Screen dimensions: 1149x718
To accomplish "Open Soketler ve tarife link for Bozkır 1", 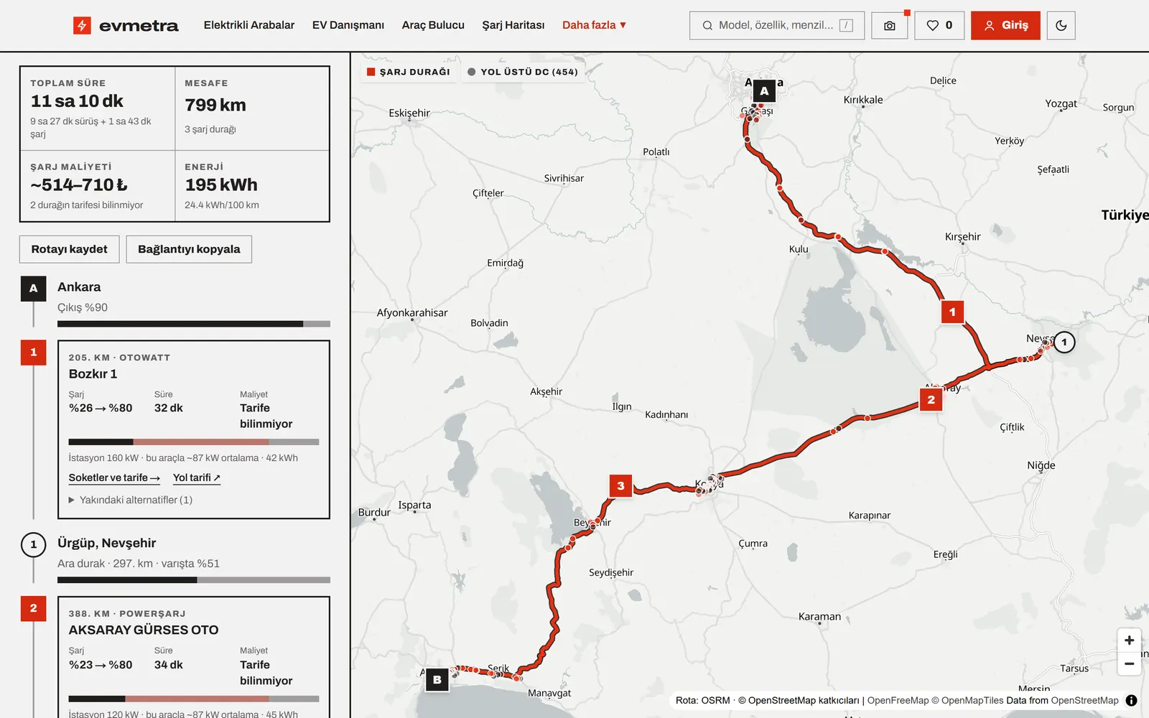I will pos(114,477).
